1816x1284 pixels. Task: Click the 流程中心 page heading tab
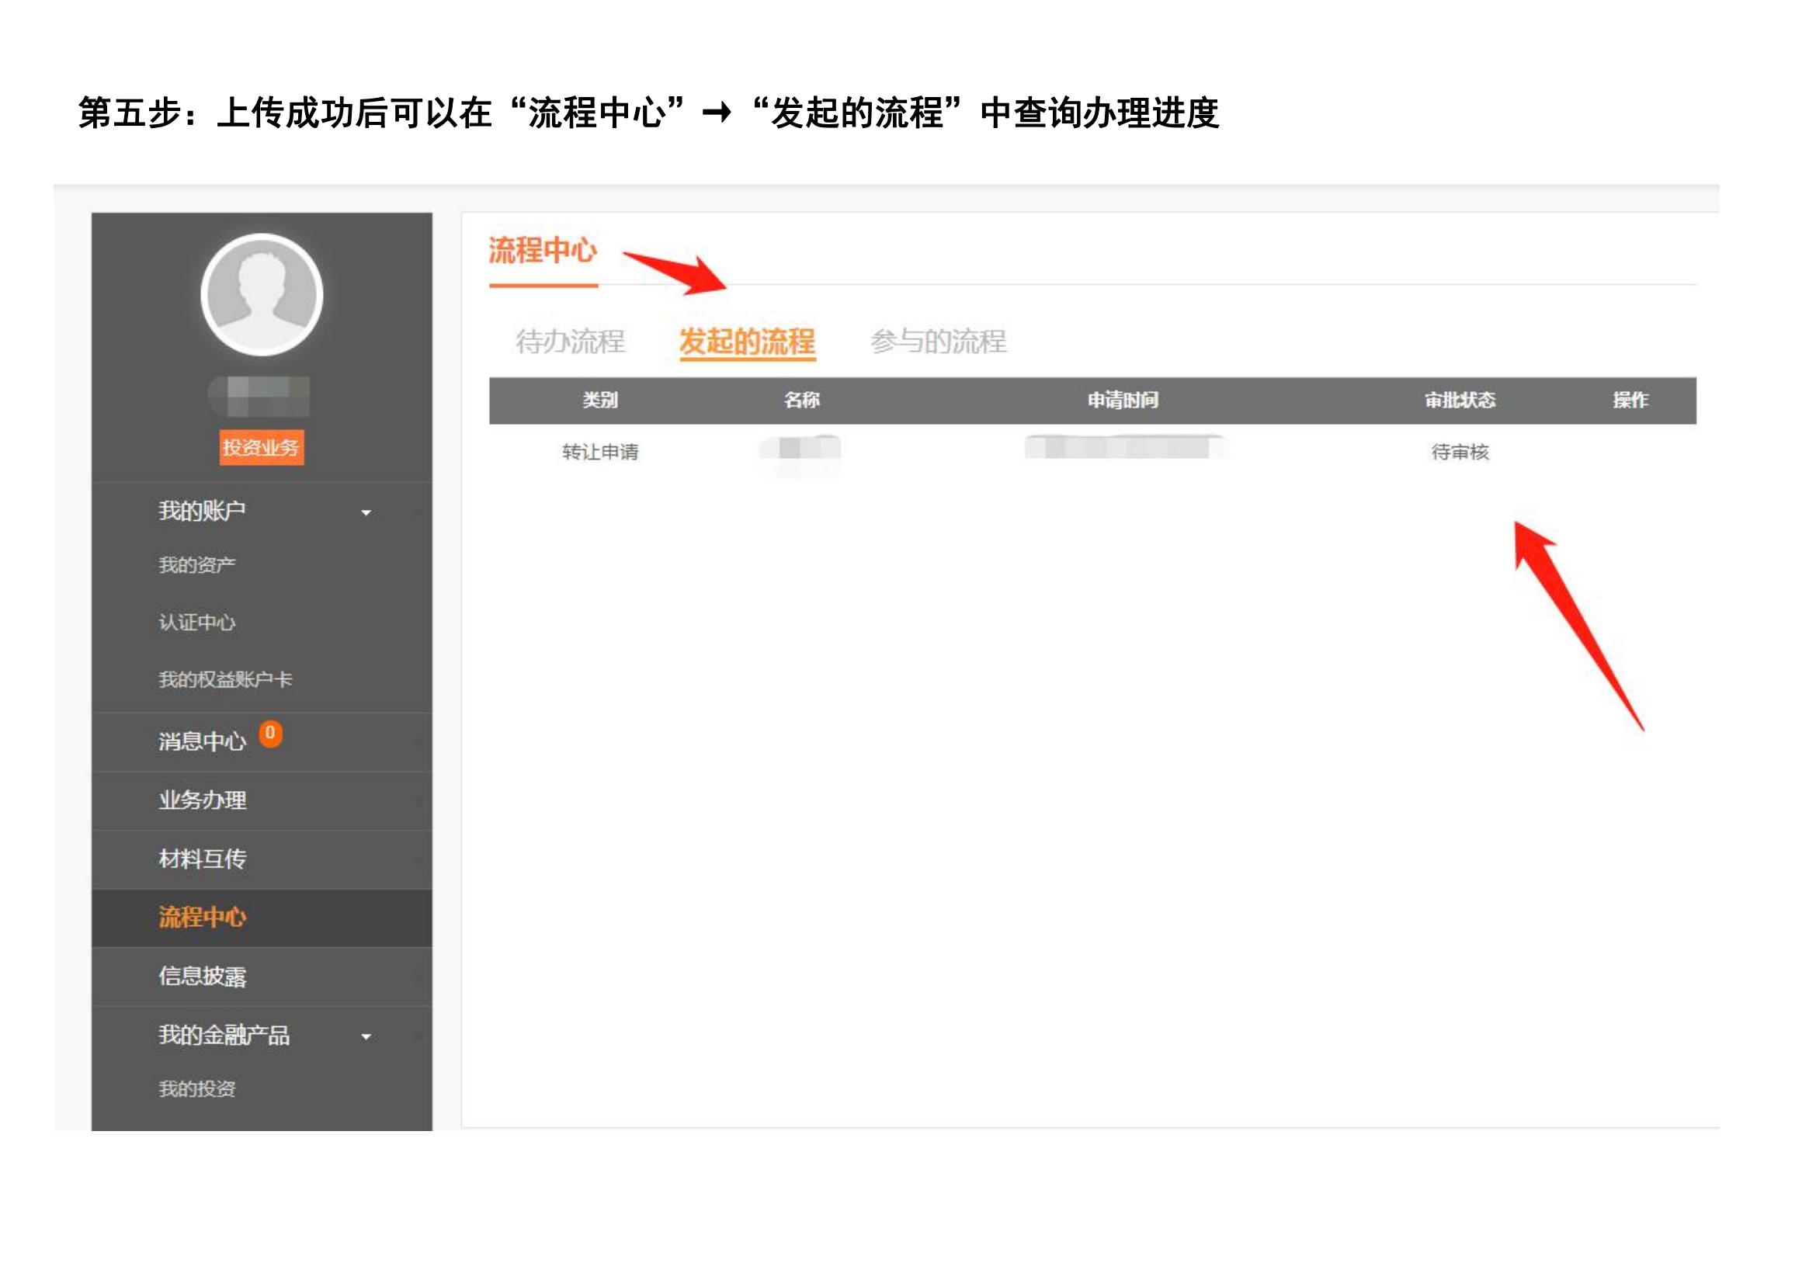click(543, 251)
